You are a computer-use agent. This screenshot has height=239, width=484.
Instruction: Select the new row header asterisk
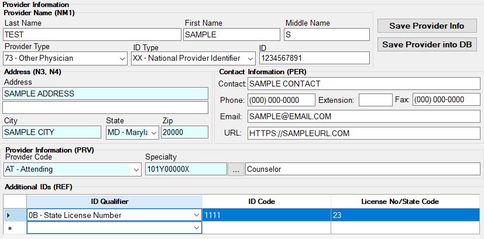tap(15, 228)
